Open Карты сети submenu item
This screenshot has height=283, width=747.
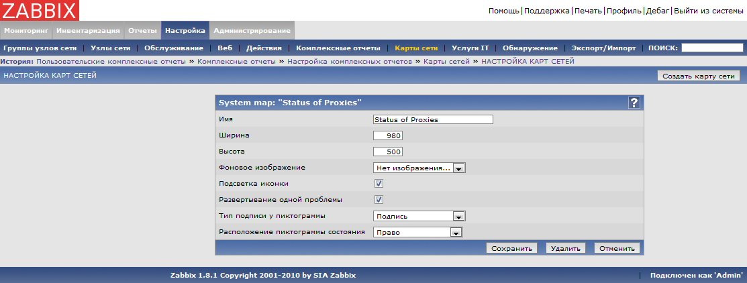(416, 48)
